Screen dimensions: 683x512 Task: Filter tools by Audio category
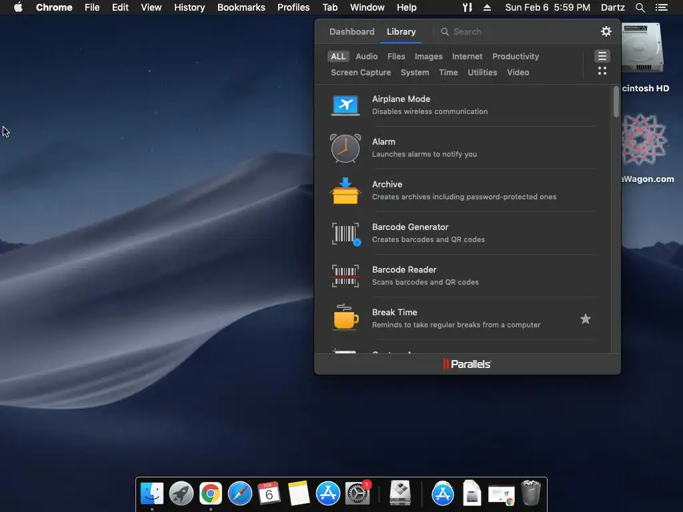pos(366,56)
